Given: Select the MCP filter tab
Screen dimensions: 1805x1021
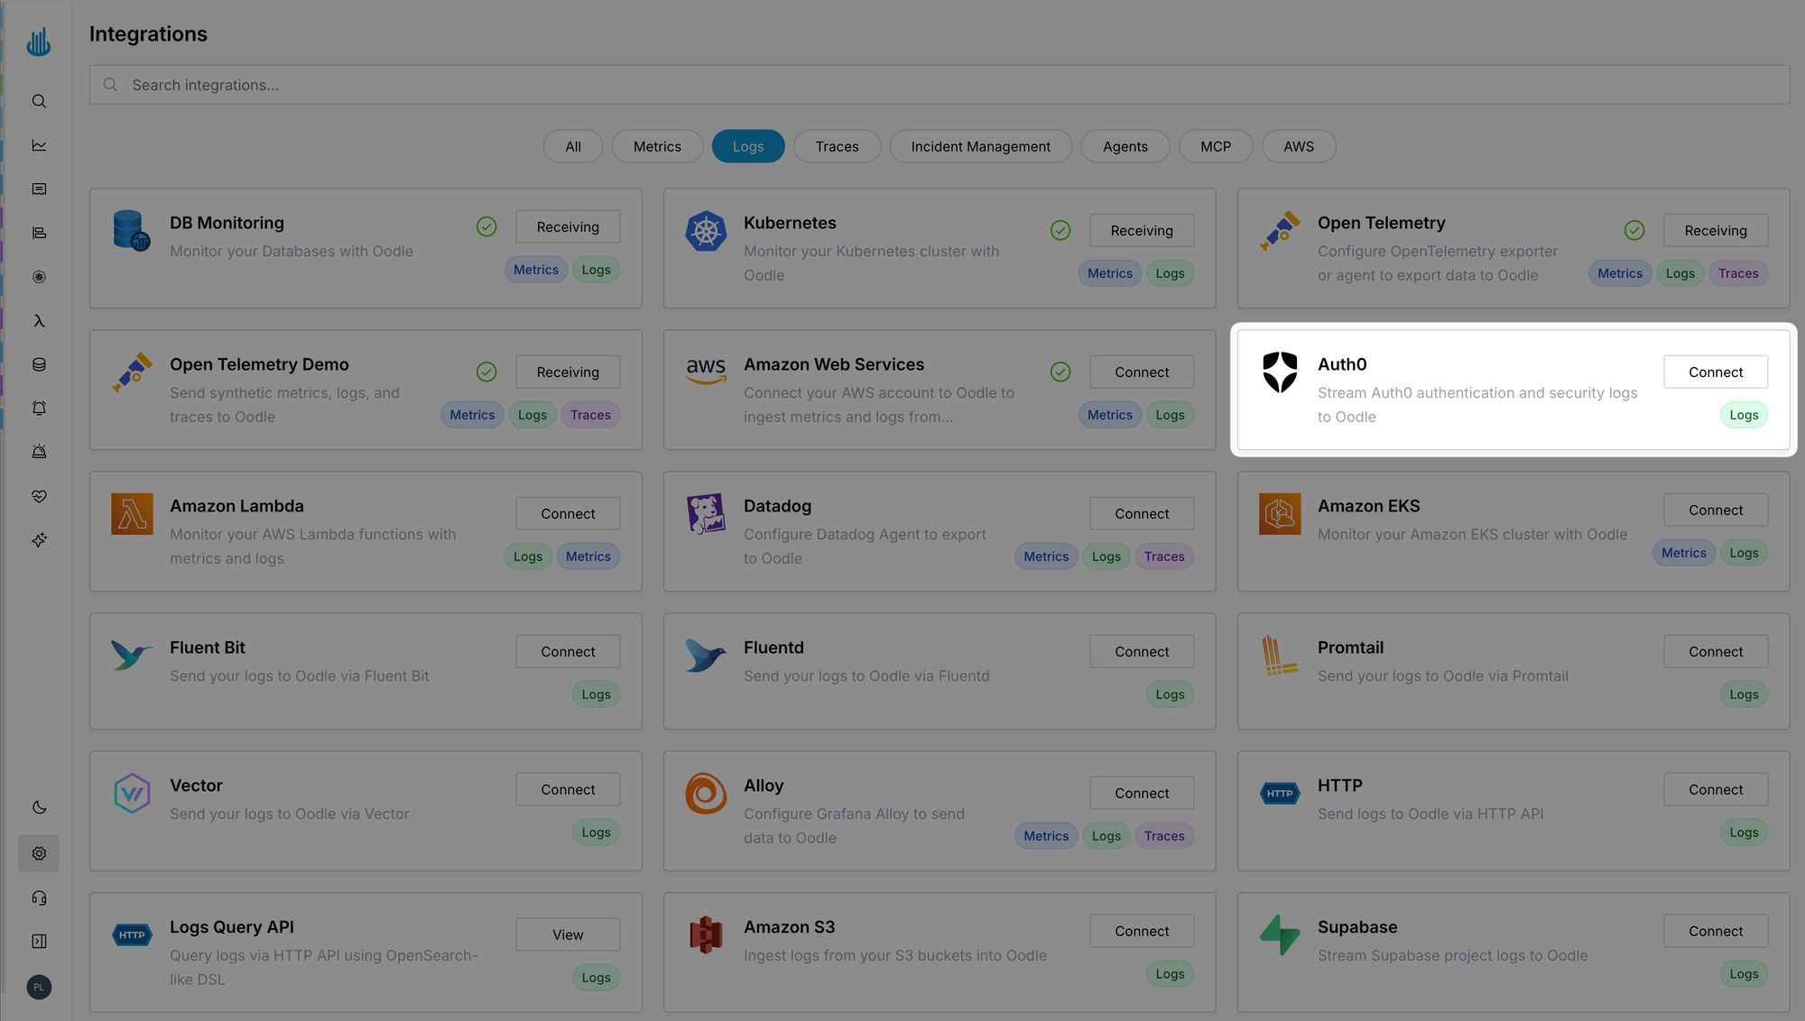Looking at the screenshot, I should pos(1215,146).
